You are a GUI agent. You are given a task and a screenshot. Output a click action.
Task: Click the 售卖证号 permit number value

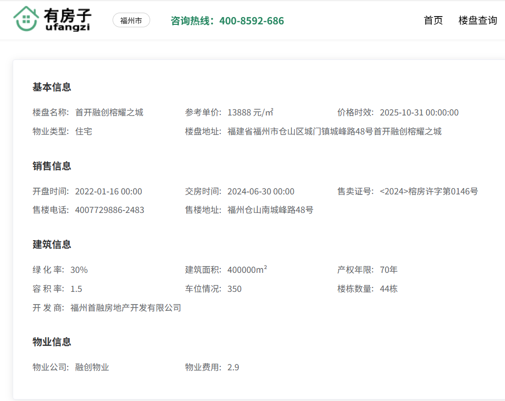coord(428,191)
